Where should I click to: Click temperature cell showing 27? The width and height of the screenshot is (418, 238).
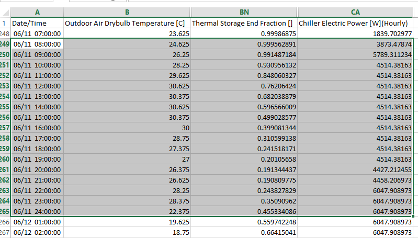(x=127, y=160)
